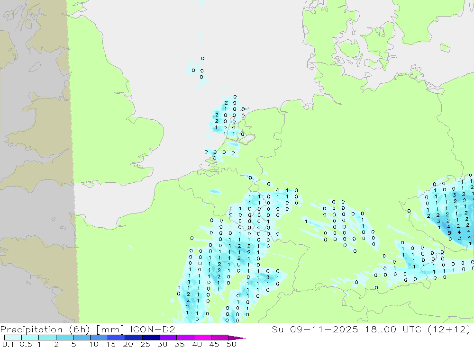The width and height of the screenshot is (474, 347).
Task: Choose the 25–30 mm legend color swatch
Action: click(x=151, y=338)
